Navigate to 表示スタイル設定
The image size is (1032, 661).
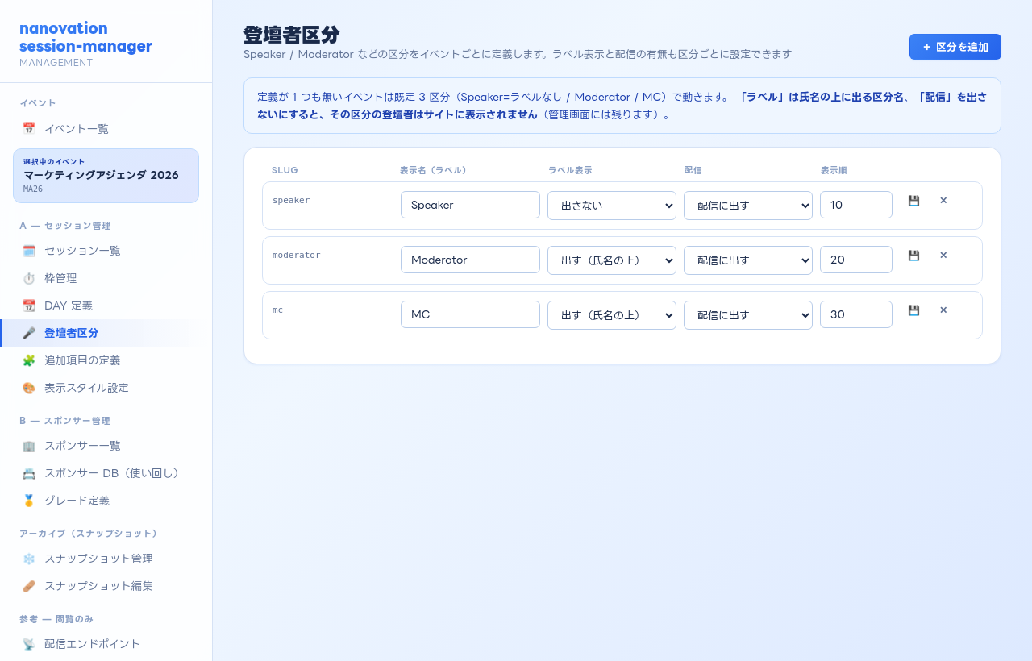click(106, 389)
